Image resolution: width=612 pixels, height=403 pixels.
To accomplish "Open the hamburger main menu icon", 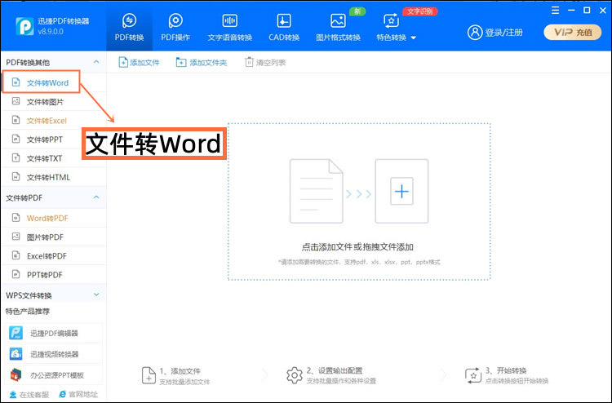I will [x=555, y=11].
